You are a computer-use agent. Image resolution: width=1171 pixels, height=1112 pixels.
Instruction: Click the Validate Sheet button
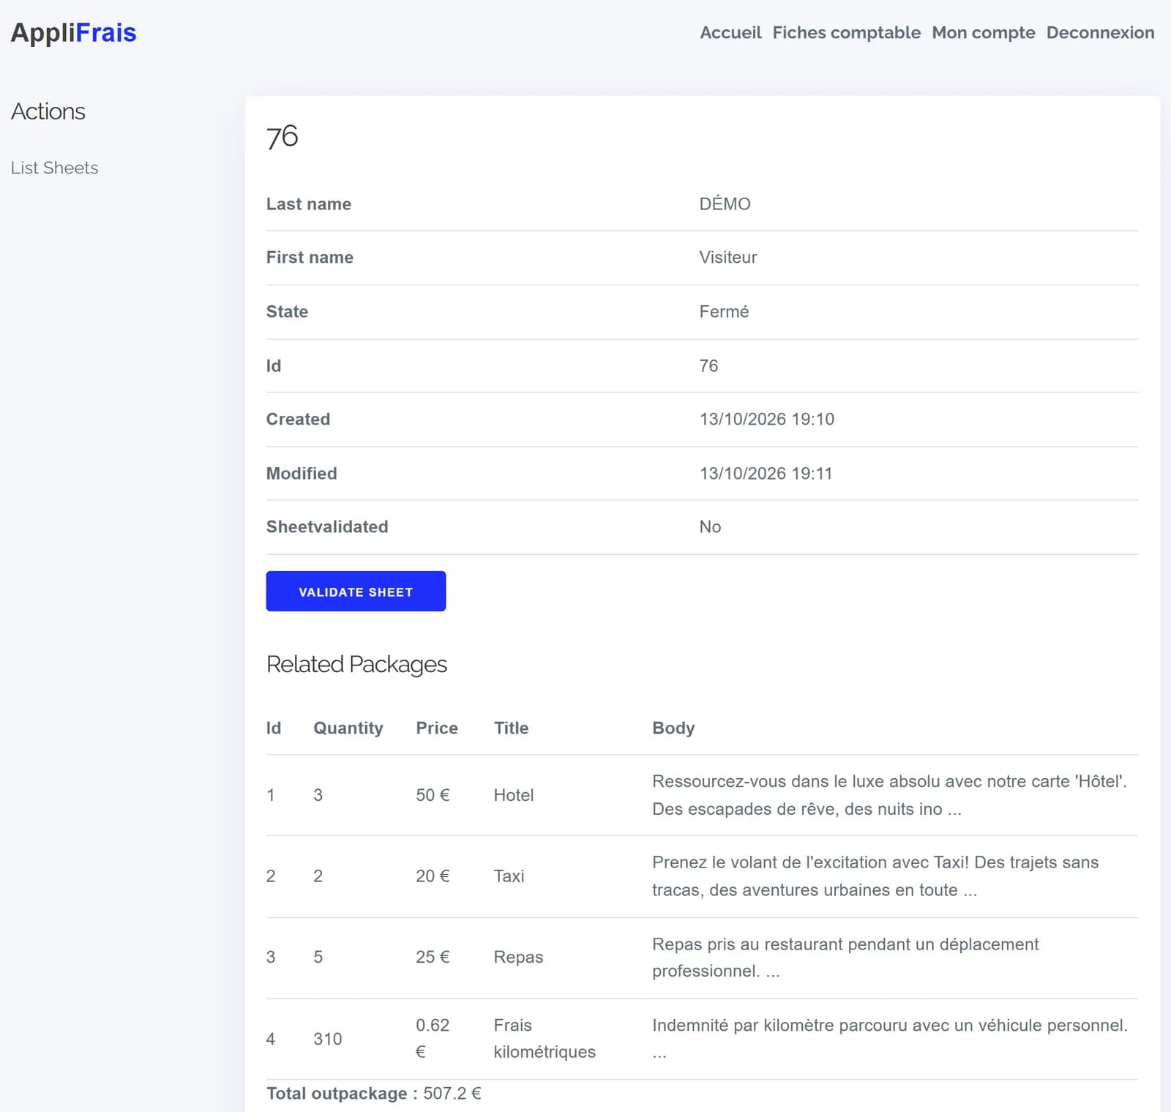click(356, 592)
